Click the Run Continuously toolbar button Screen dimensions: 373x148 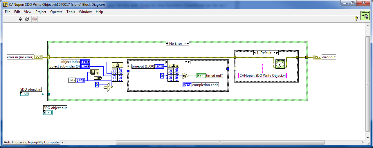[27, 19]
